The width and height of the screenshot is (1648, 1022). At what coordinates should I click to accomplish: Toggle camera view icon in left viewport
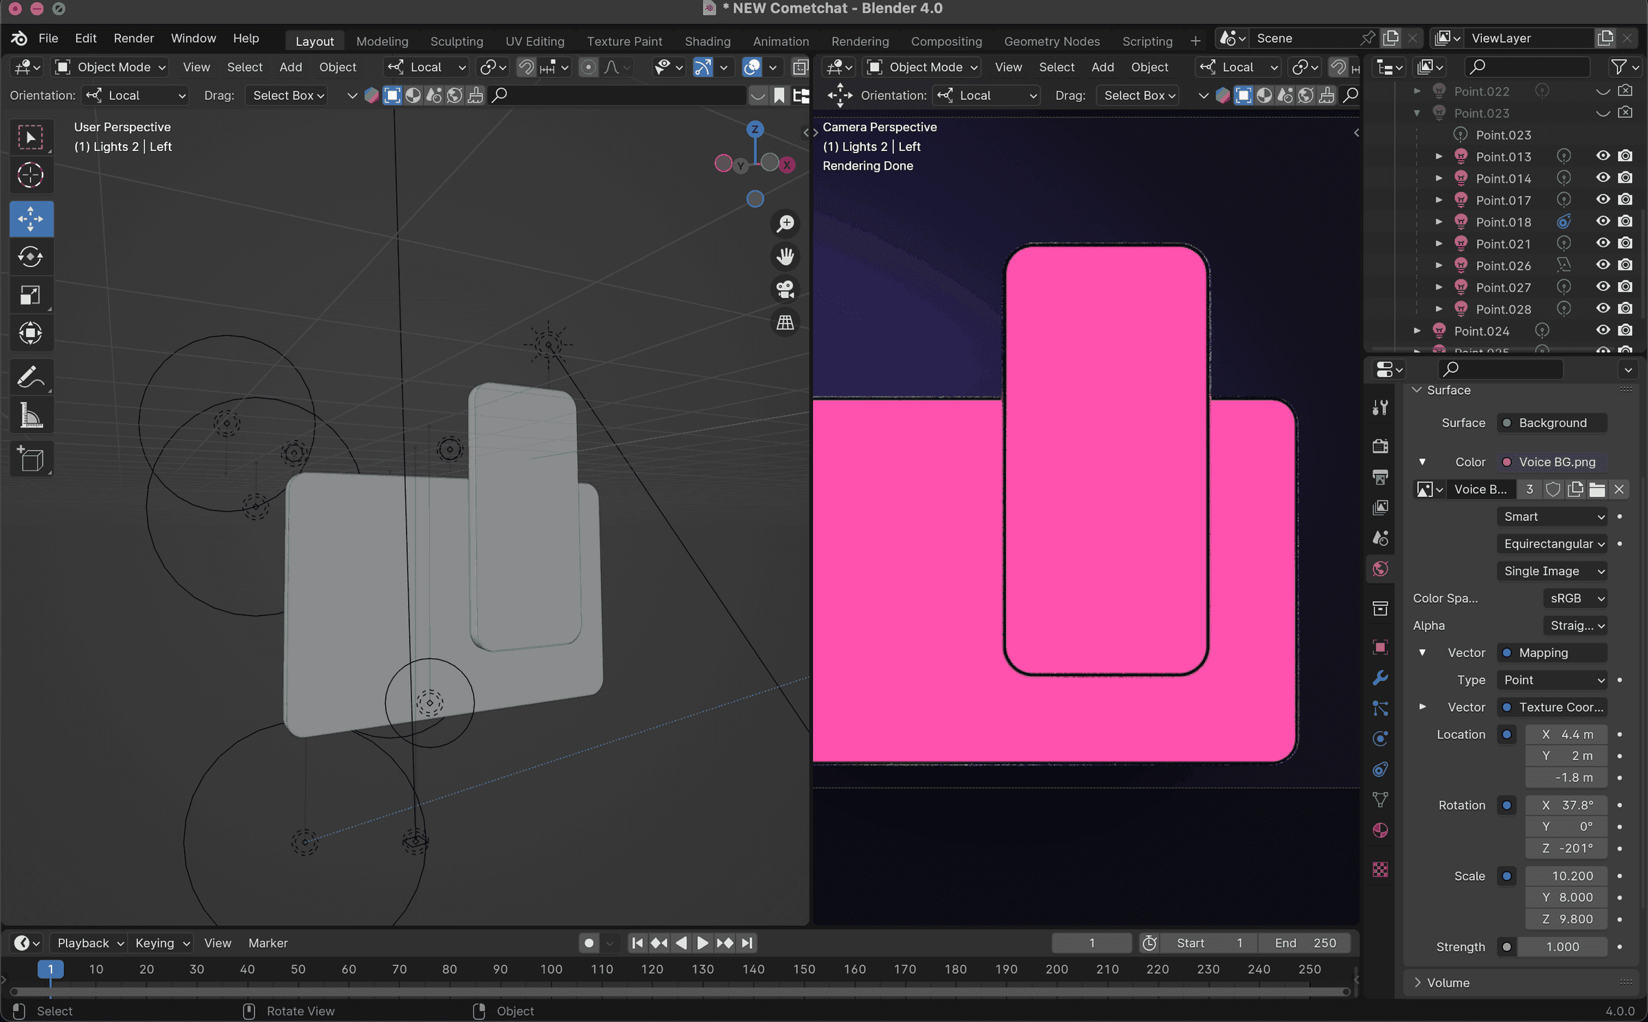(785, 289)
